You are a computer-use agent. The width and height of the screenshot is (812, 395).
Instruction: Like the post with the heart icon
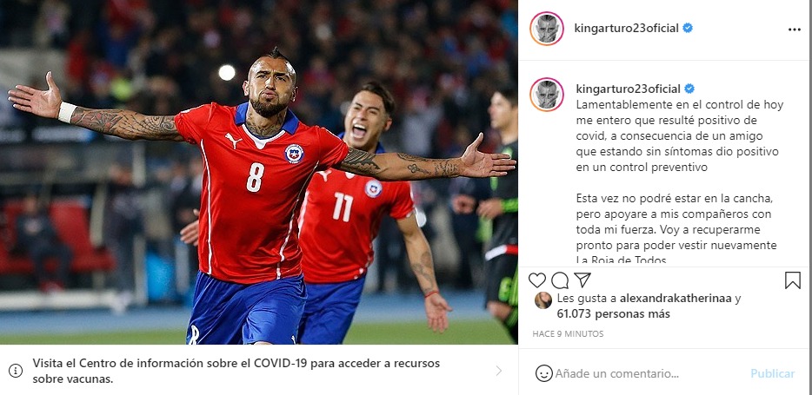tap(537, 280)
